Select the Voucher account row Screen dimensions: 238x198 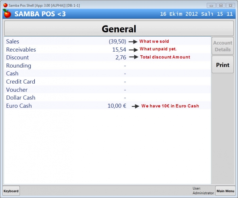click(x=107, y=89)
